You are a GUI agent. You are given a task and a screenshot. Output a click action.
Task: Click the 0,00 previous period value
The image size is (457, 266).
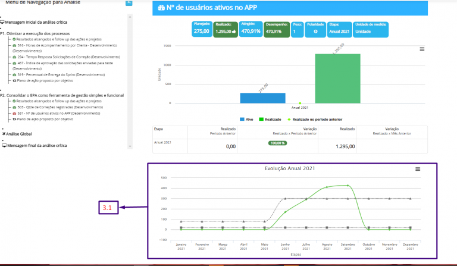tap(231, 146)
